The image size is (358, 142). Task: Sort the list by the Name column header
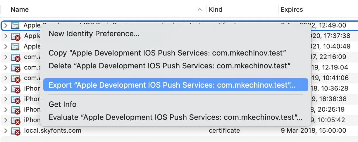20,10
